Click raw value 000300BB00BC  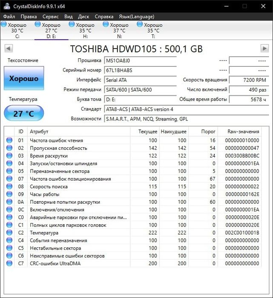pos(242,156)
